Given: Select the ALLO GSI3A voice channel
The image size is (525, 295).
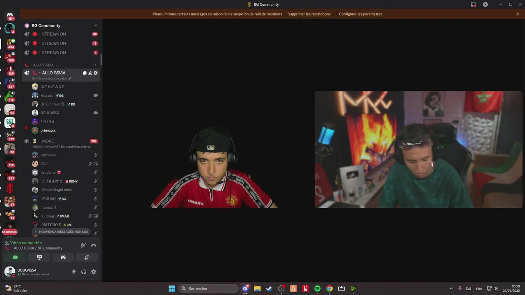Looking at the screenshot, I should pos(54,73).
